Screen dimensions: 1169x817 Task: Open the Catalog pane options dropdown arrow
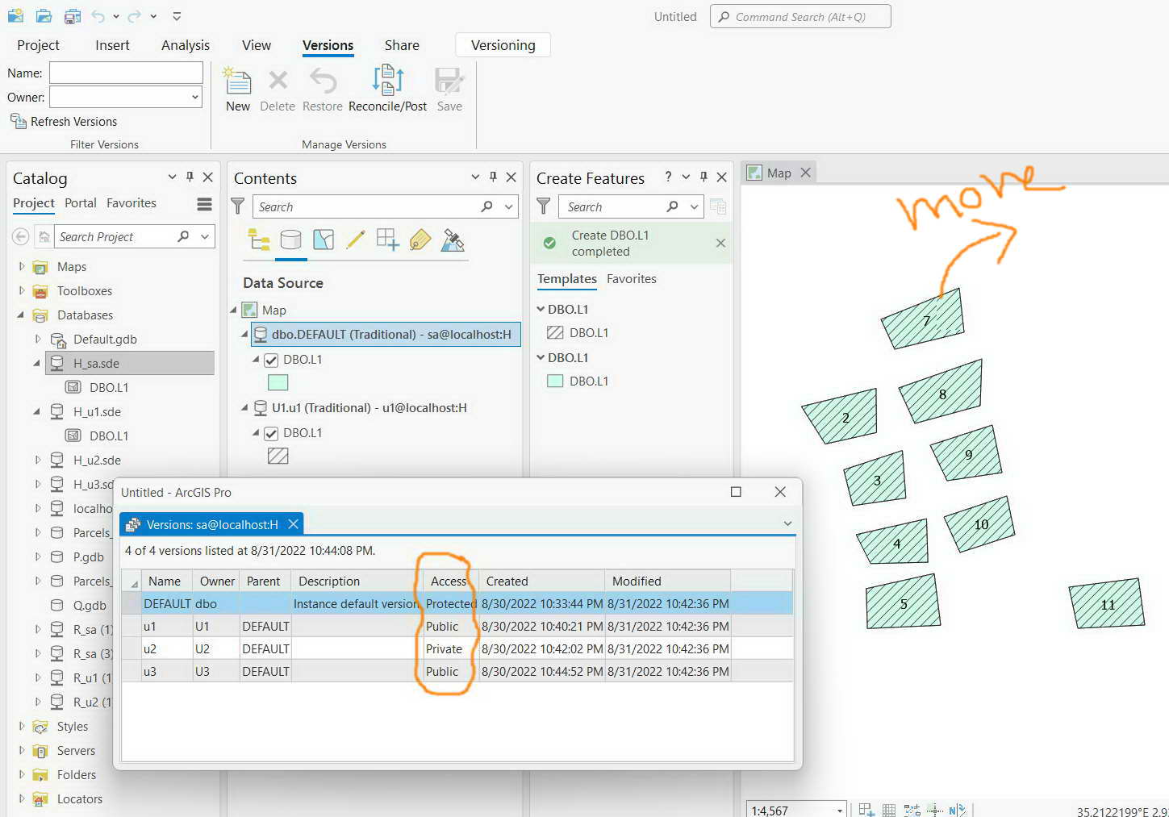[172, 177]
